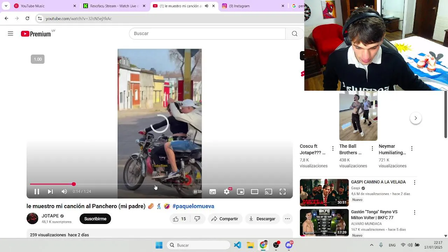The width and height of the screenshot is (448, 252).
Task: Expand the browser tab search dropdown
Action: [6, 6]
